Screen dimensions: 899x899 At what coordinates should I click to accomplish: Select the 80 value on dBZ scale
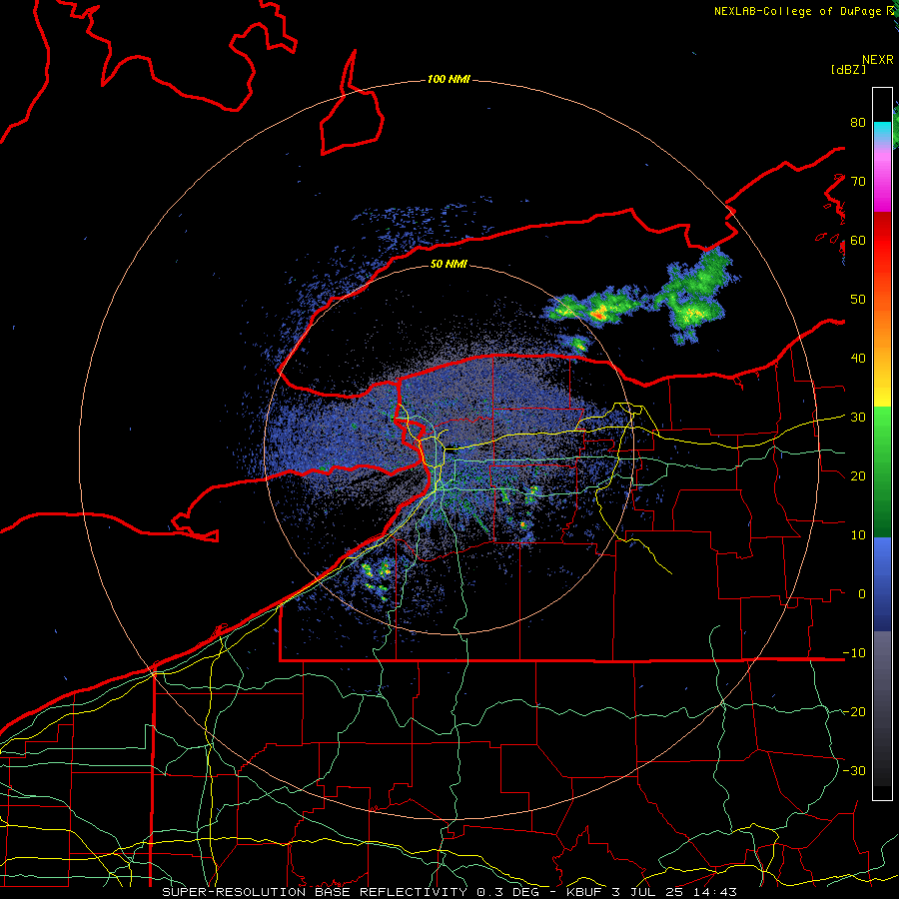858,123
